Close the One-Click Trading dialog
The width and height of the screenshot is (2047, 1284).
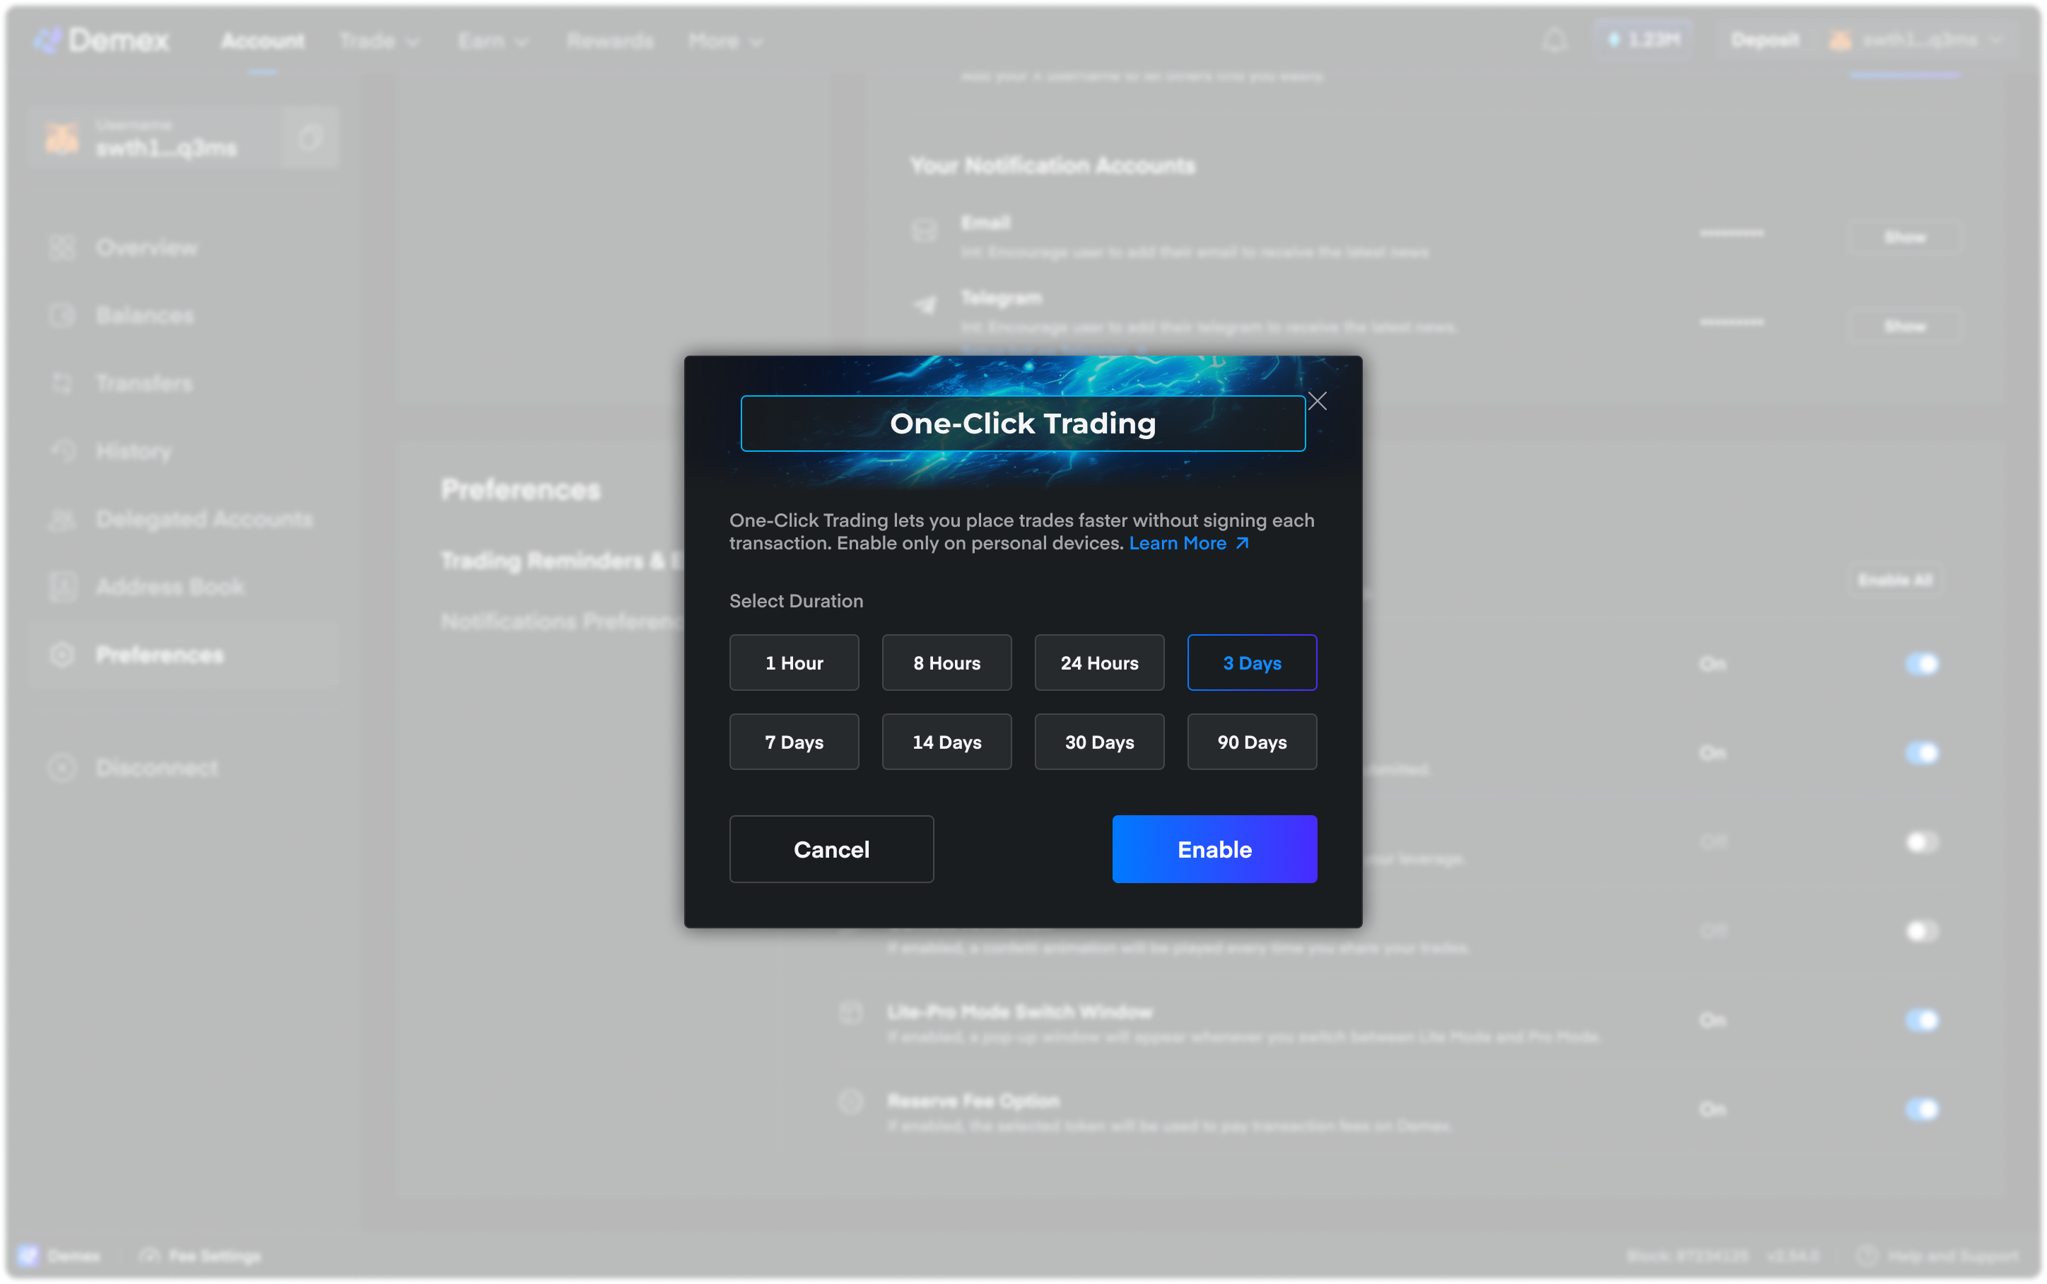[1316, 401]
